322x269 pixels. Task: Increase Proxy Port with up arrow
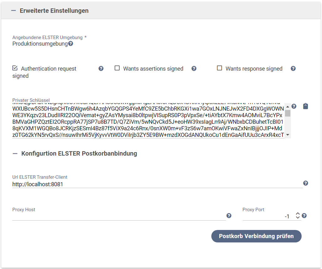click(x=298, y=214)
